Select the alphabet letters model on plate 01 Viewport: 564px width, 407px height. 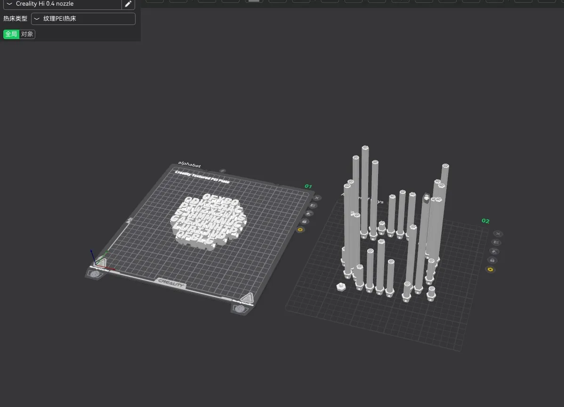tap(208, 221)
